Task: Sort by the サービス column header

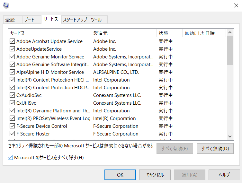Action: tap(49, 33)
